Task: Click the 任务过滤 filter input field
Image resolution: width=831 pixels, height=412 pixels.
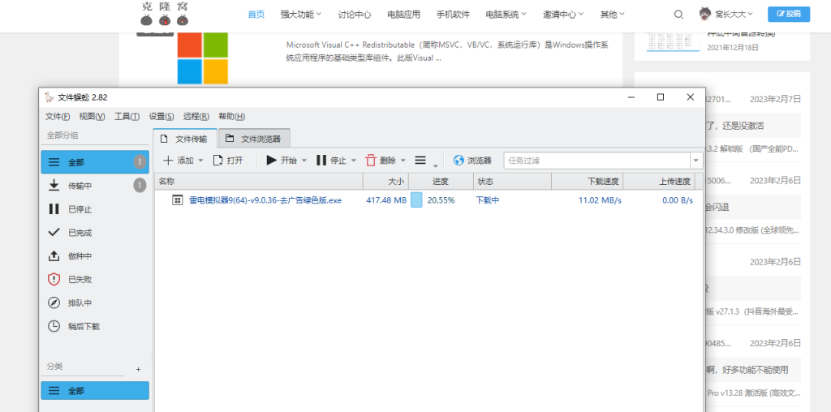Action: (x=596, y=161)
